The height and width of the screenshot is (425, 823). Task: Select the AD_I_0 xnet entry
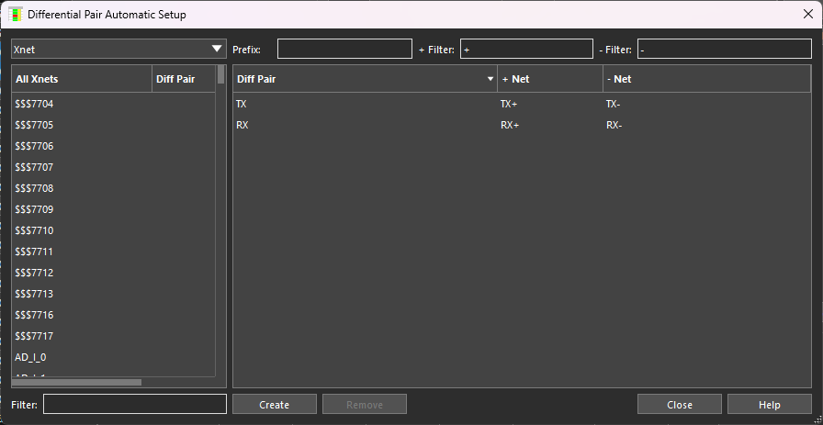click(31, 358)
